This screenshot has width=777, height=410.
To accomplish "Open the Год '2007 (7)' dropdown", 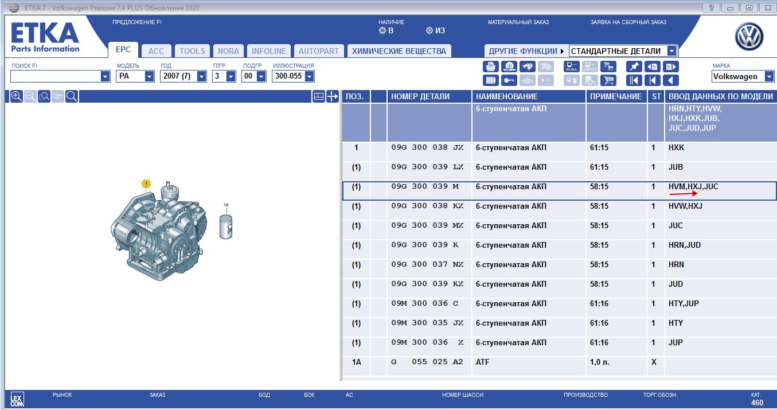I will pos(201,76).
